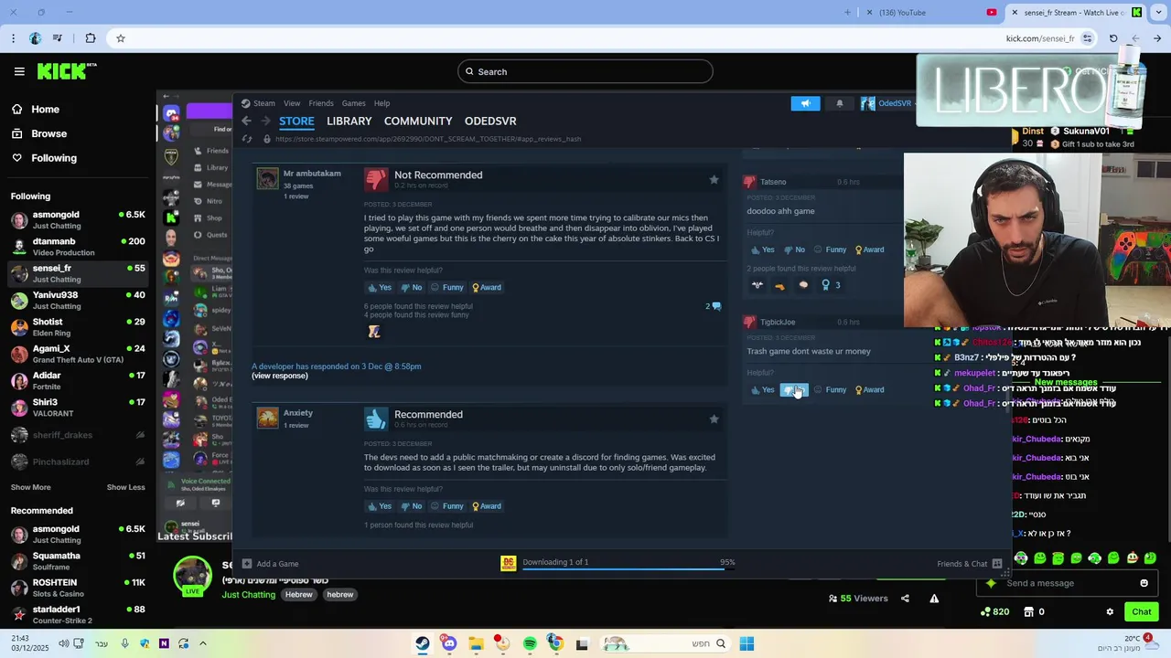Open dtanmanb channel in sidebar
The width and height of the screenshot is (1171, 658).
click(78, 247)
